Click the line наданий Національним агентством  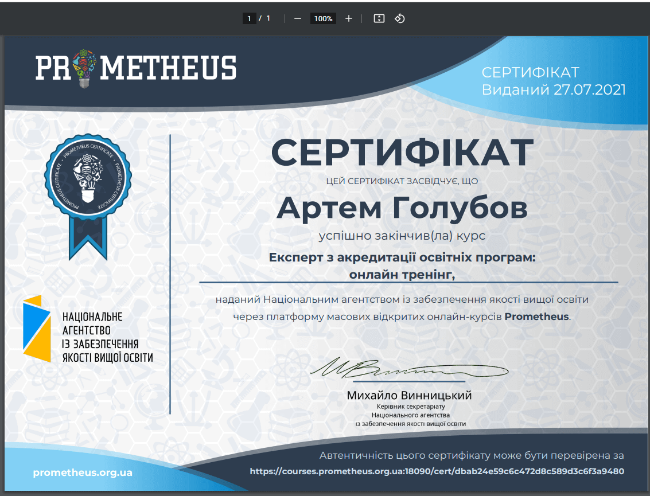pyautogui.click(x=402, y=299)
